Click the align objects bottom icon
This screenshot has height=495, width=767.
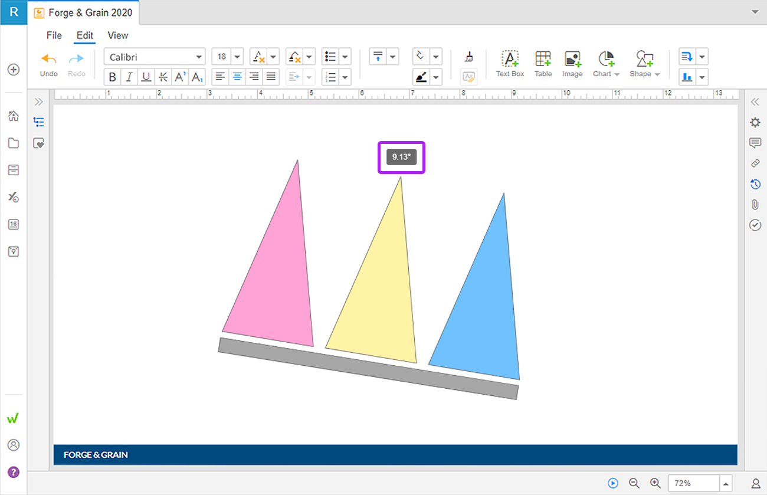pos(687,77)
